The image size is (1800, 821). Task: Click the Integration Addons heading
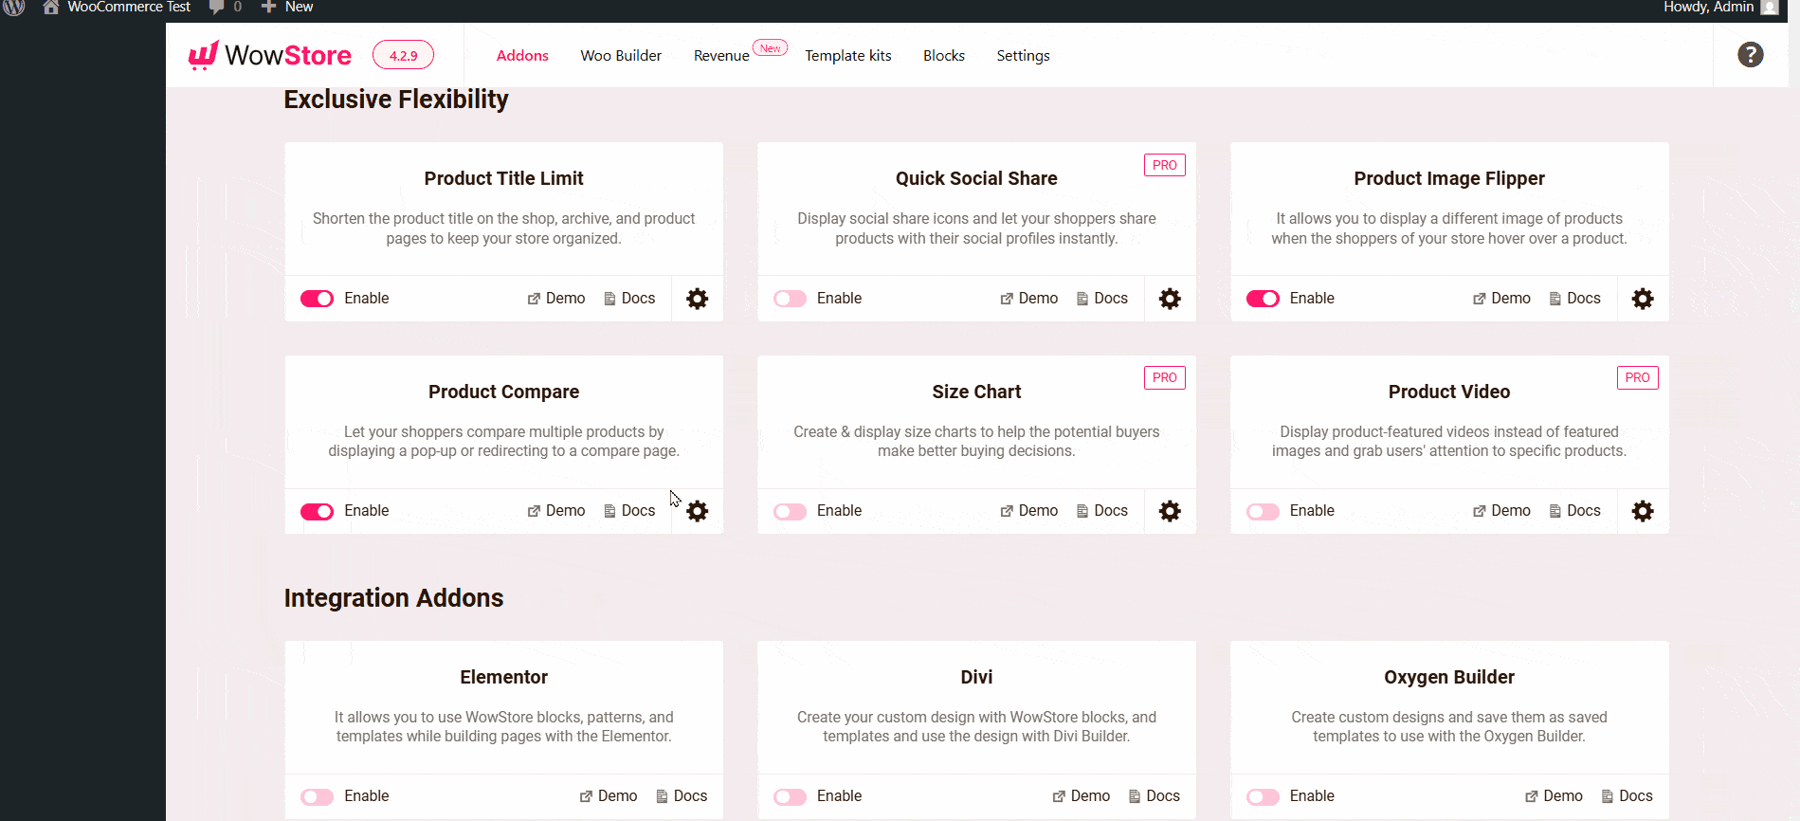[x=393, y=598]
